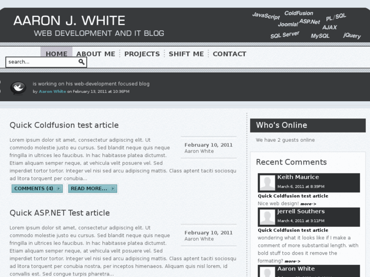
Task: Click Aaron White commenter name in sidebar
Action: click(296, 269)
